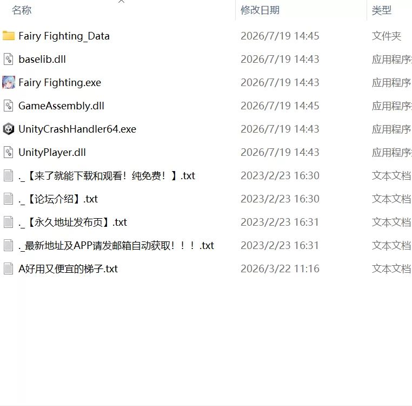Click the Fairy Fighting.exe character icon

[x=9, y=82]
